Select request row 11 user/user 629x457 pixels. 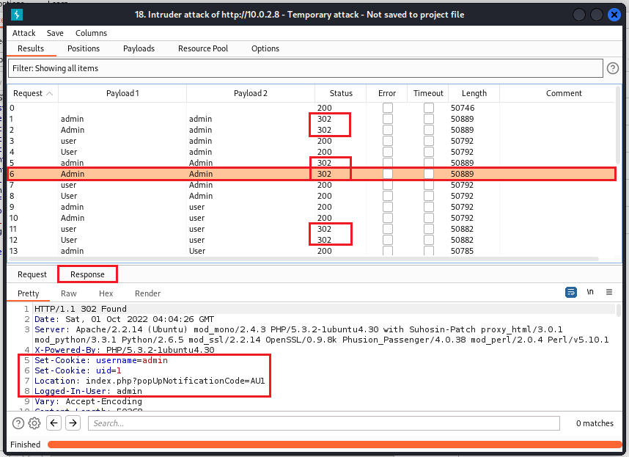pos(311,229)
